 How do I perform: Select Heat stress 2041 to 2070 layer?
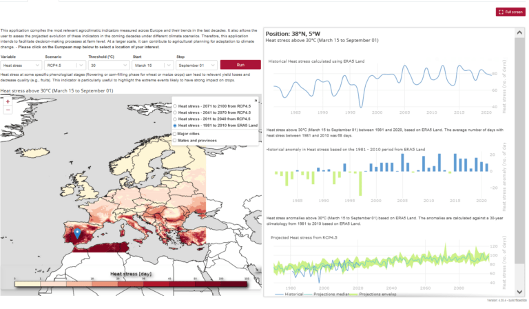175,112
